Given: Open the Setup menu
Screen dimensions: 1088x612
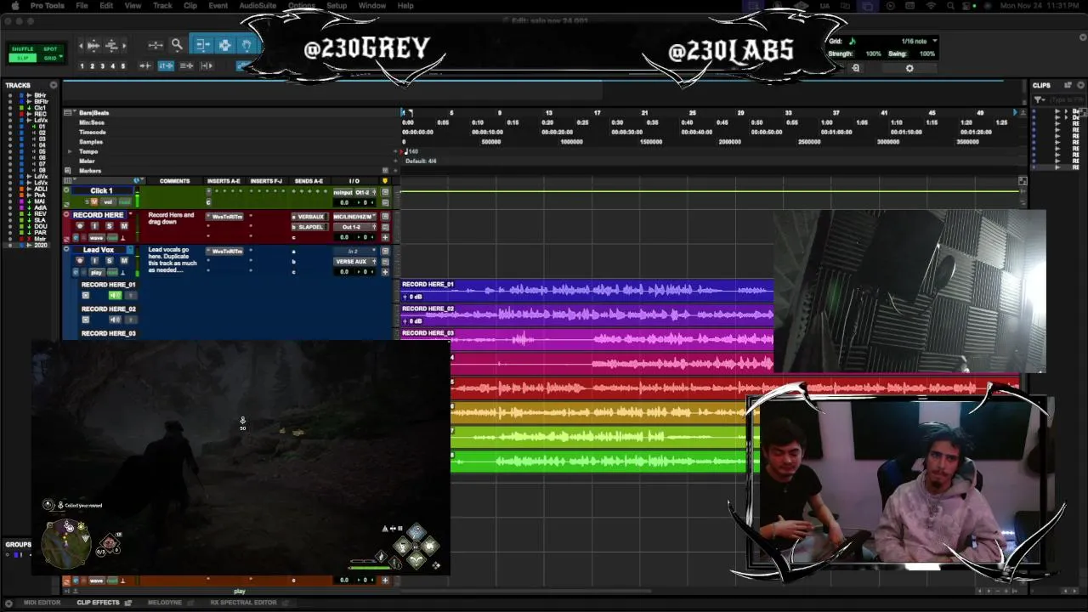Looking at the screenshot, I should [x=337, y=5].
